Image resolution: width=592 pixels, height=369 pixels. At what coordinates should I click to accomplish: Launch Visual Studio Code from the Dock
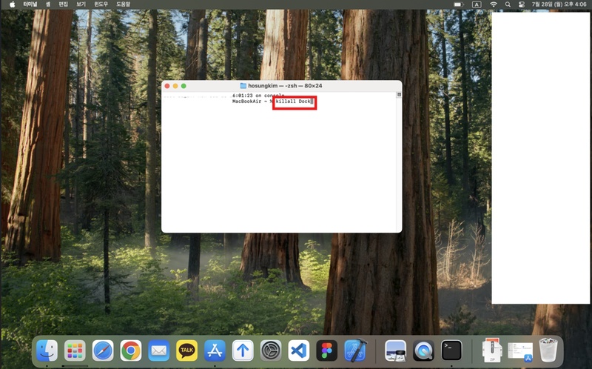299,350
